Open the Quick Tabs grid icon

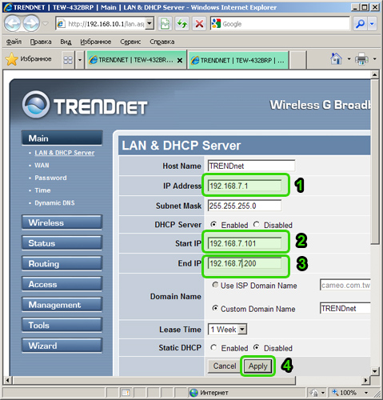68,60
